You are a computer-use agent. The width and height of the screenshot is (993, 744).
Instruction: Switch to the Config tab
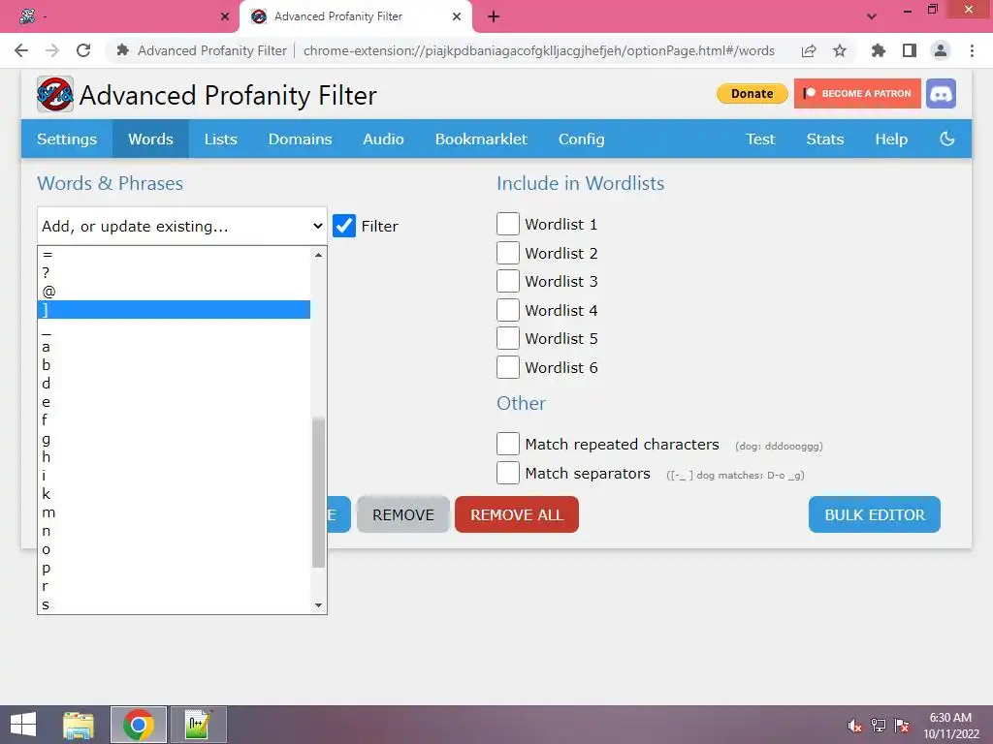click(582, 139)
